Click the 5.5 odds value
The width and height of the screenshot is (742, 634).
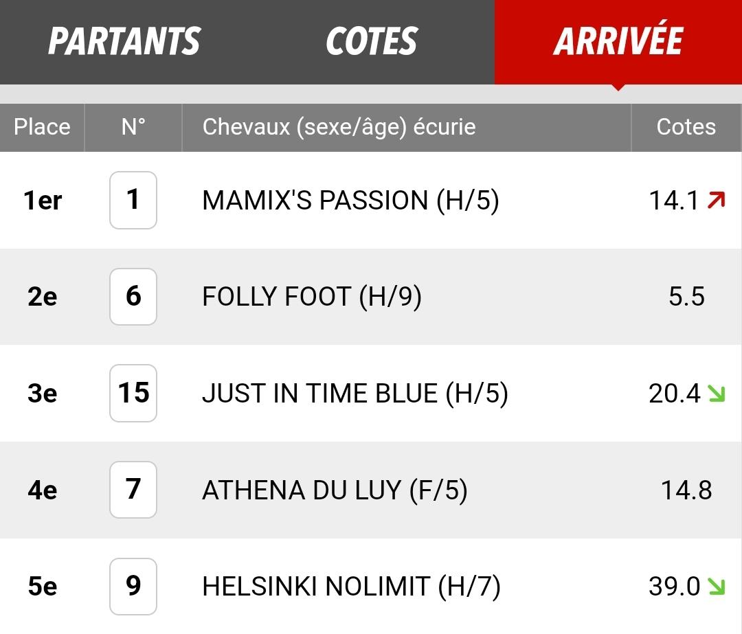tap(686, 297)
